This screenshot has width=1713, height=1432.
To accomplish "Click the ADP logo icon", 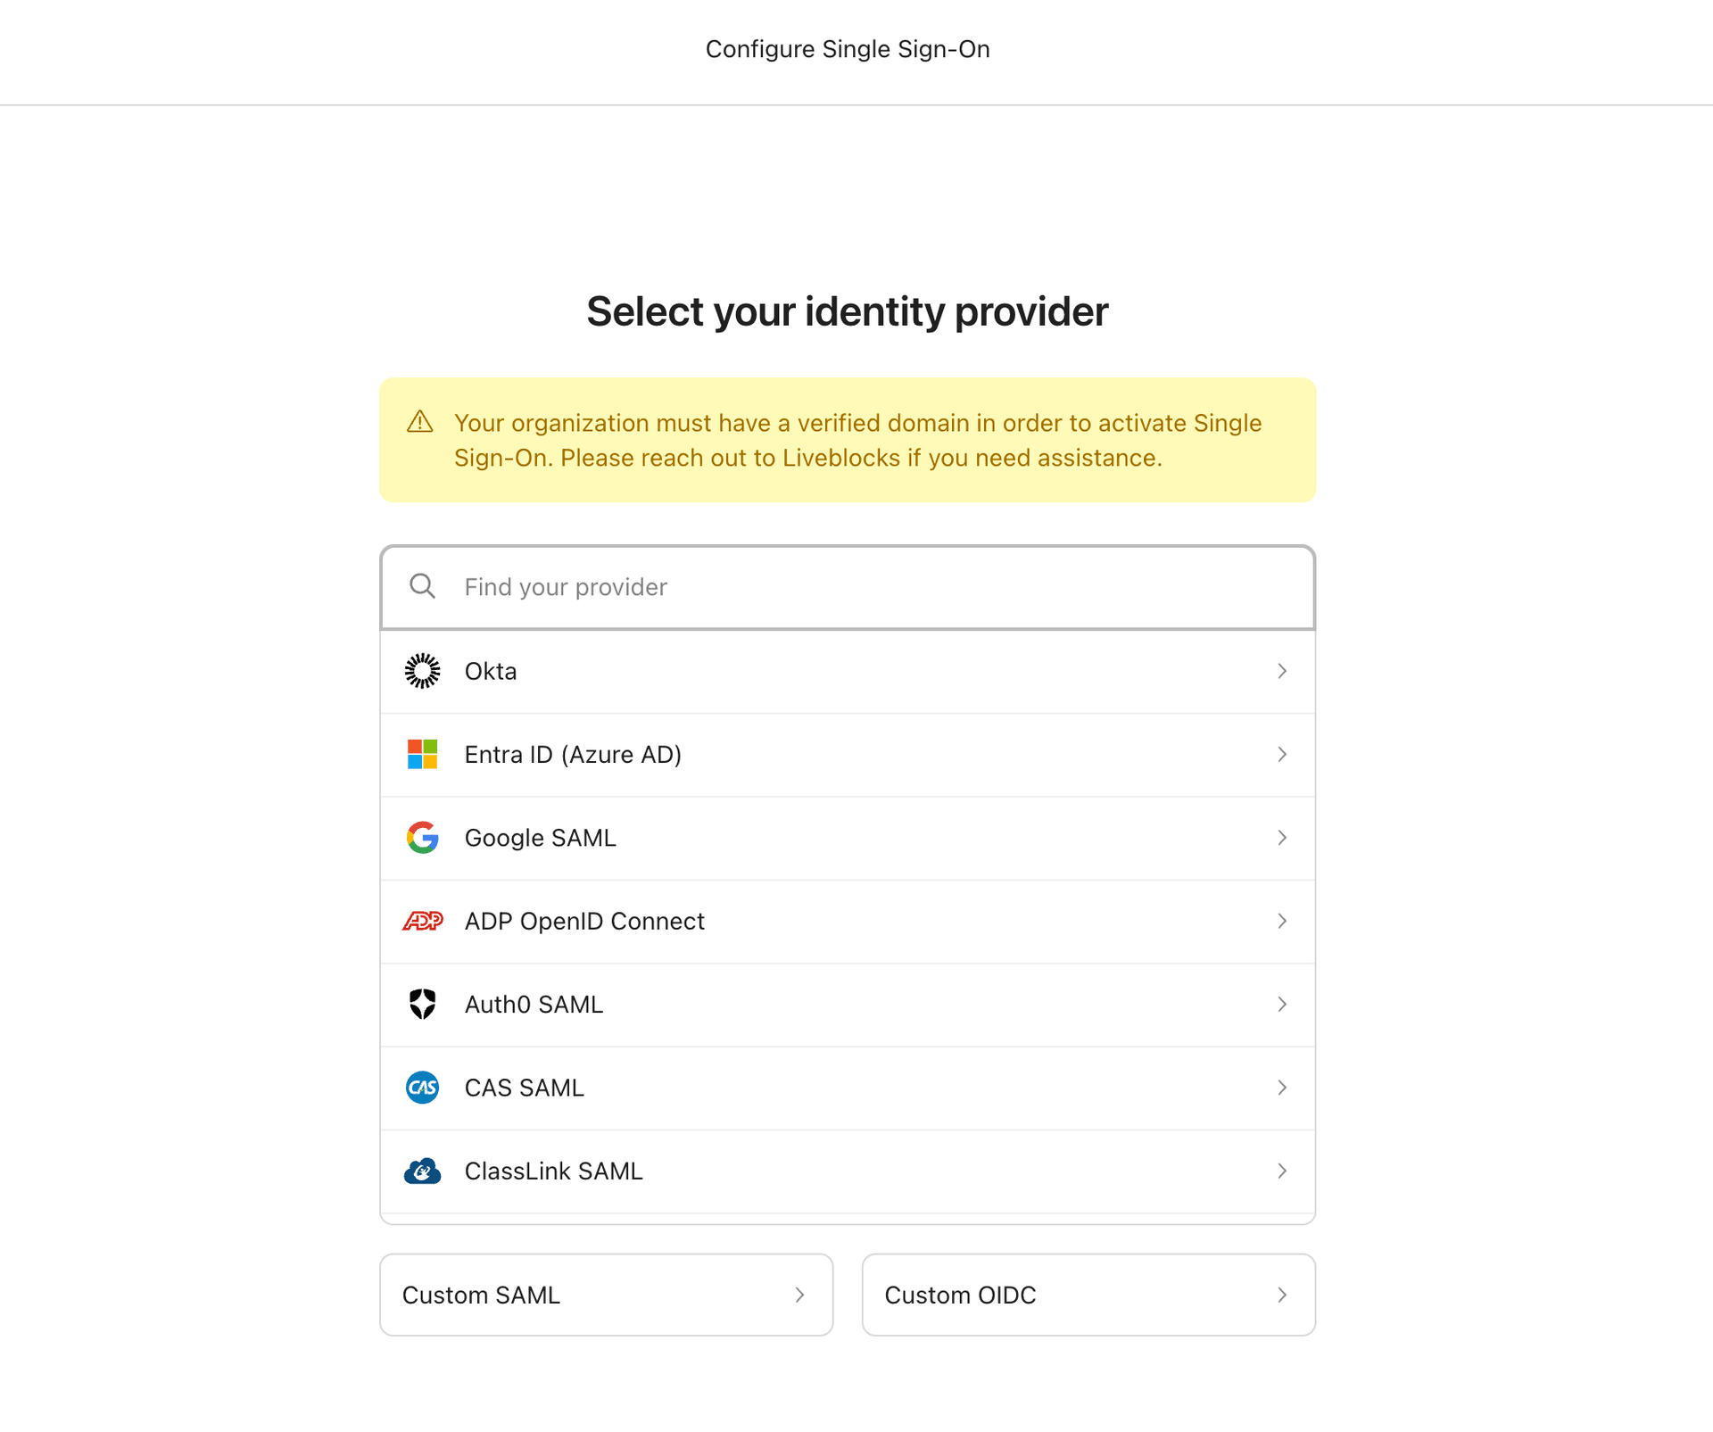I will [x=422, y=921].
